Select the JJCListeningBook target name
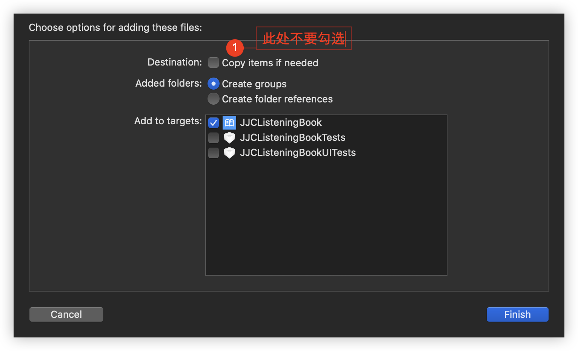Viewport: 578px width, 351px height. click(281, 122)
